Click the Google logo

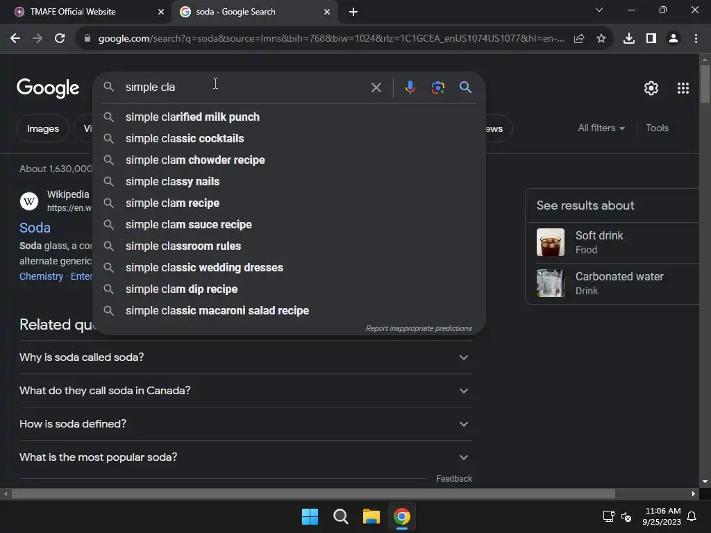point(48,88)
